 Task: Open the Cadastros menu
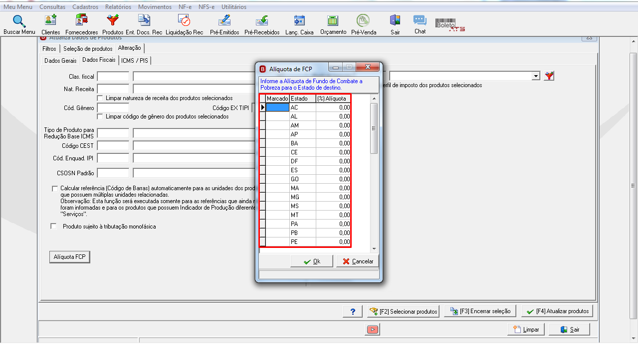85,7
